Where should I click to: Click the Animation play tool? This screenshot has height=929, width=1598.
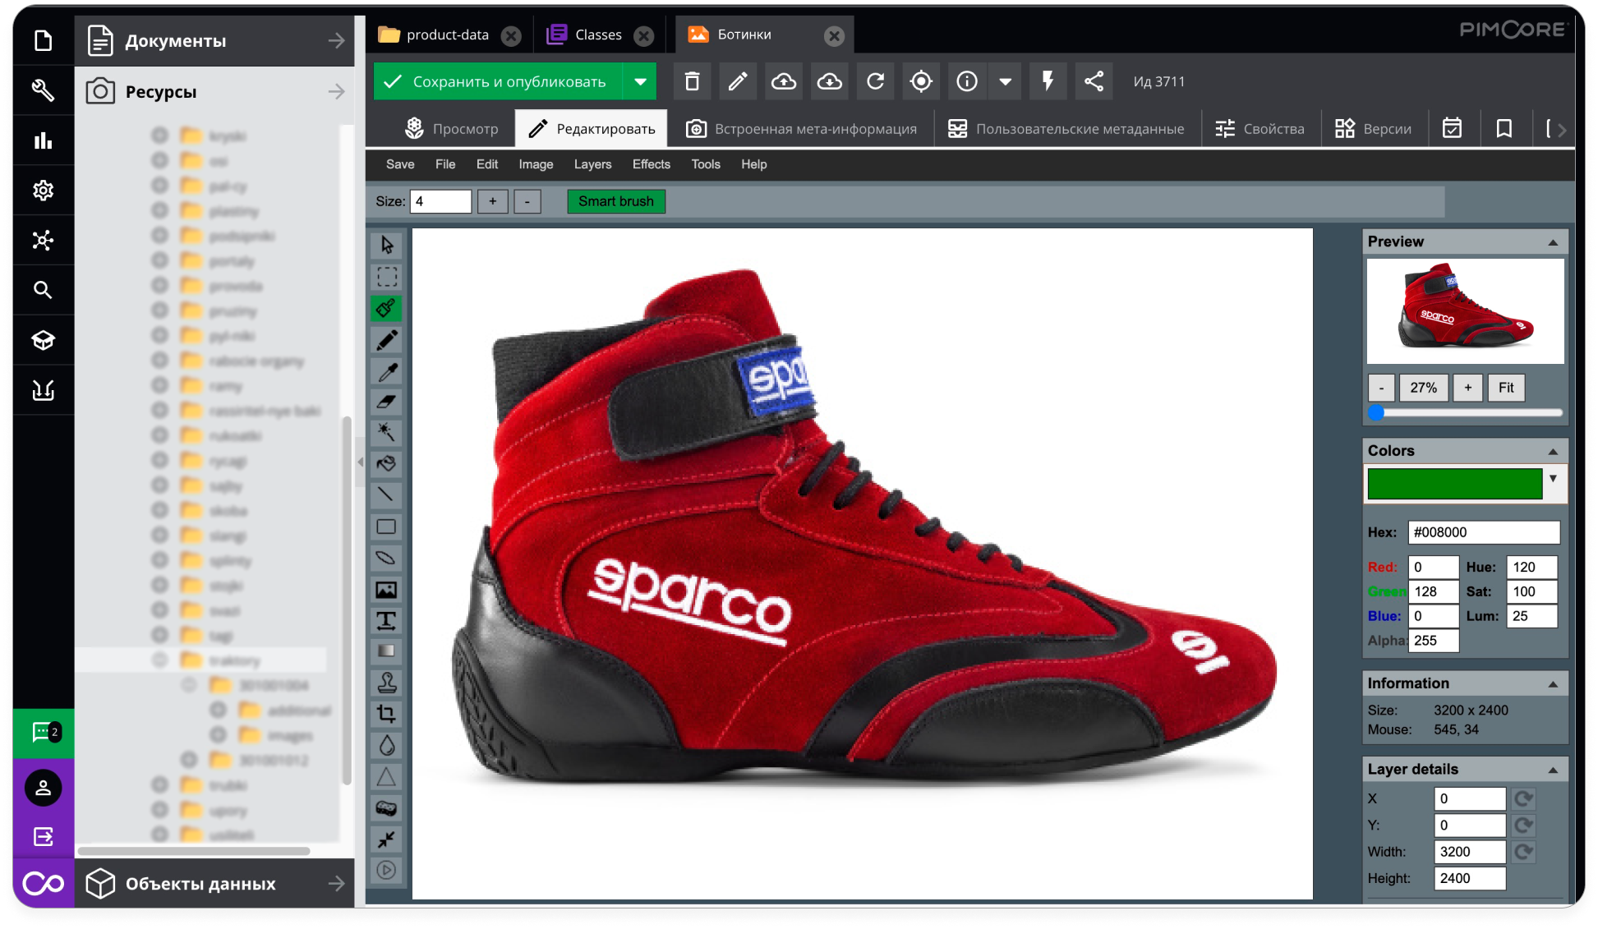tap(387, 870)
